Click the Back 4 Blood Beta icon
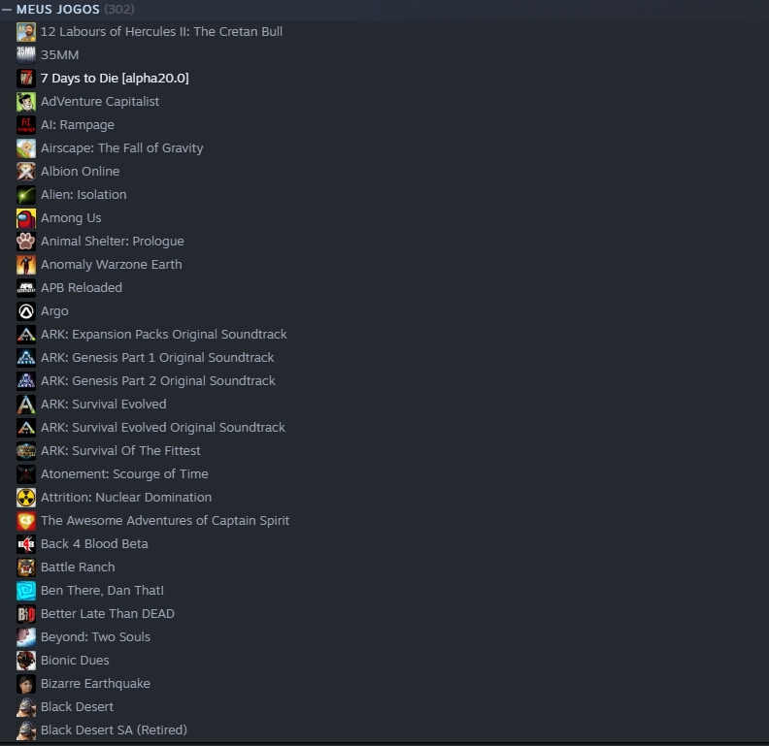The image size is (769, 746). click(26, 544)
